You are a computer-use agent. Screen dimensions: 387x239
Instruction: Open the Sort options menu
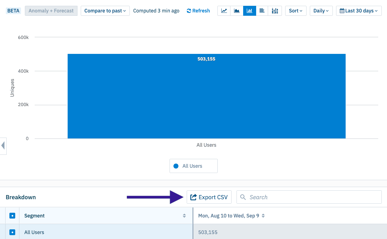[x=296, y=10]
